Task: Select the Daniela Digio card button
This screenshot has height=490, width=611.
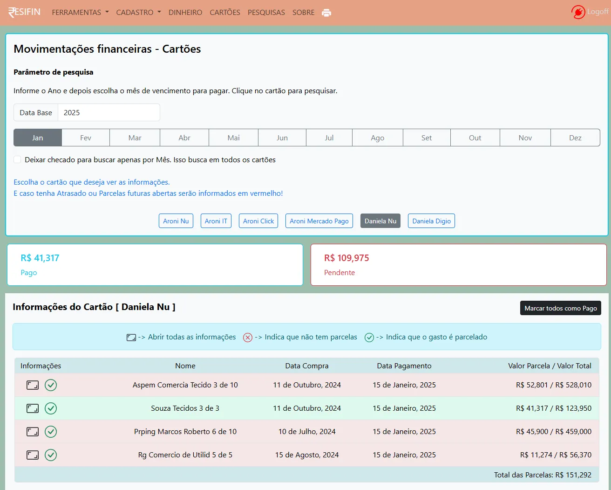Action: [431, 221]
